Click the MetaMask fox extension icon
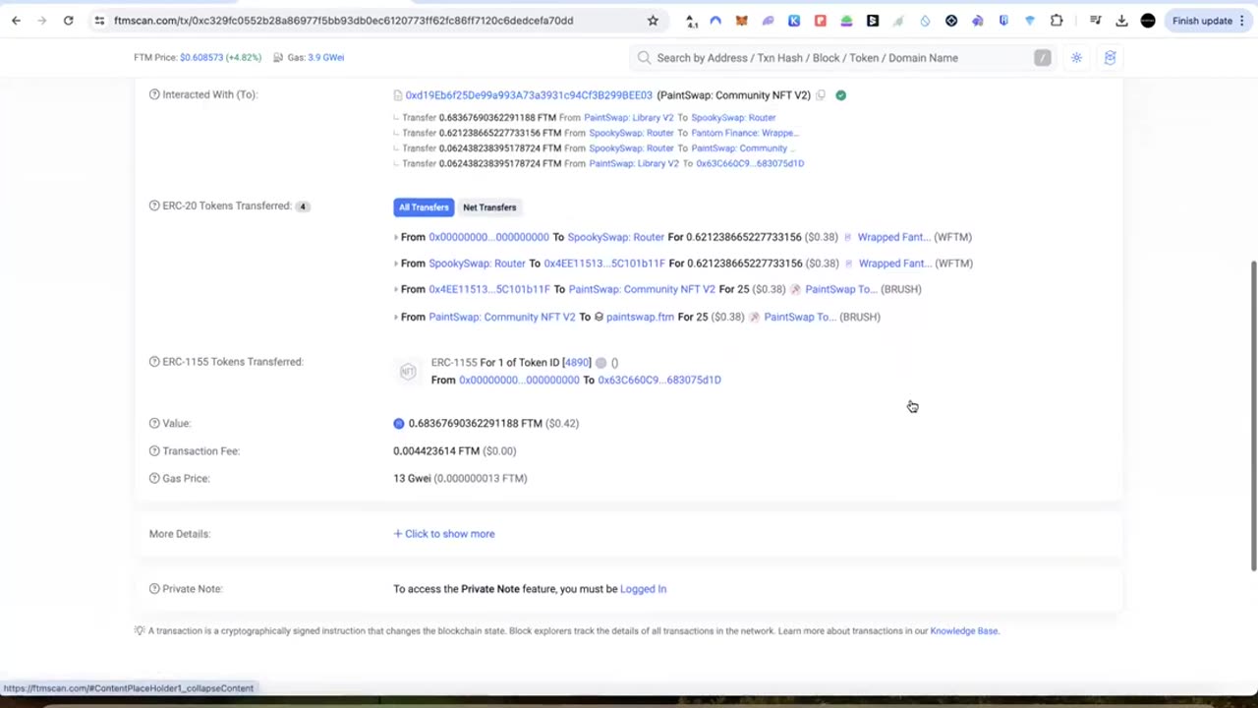 pos(741,21)
